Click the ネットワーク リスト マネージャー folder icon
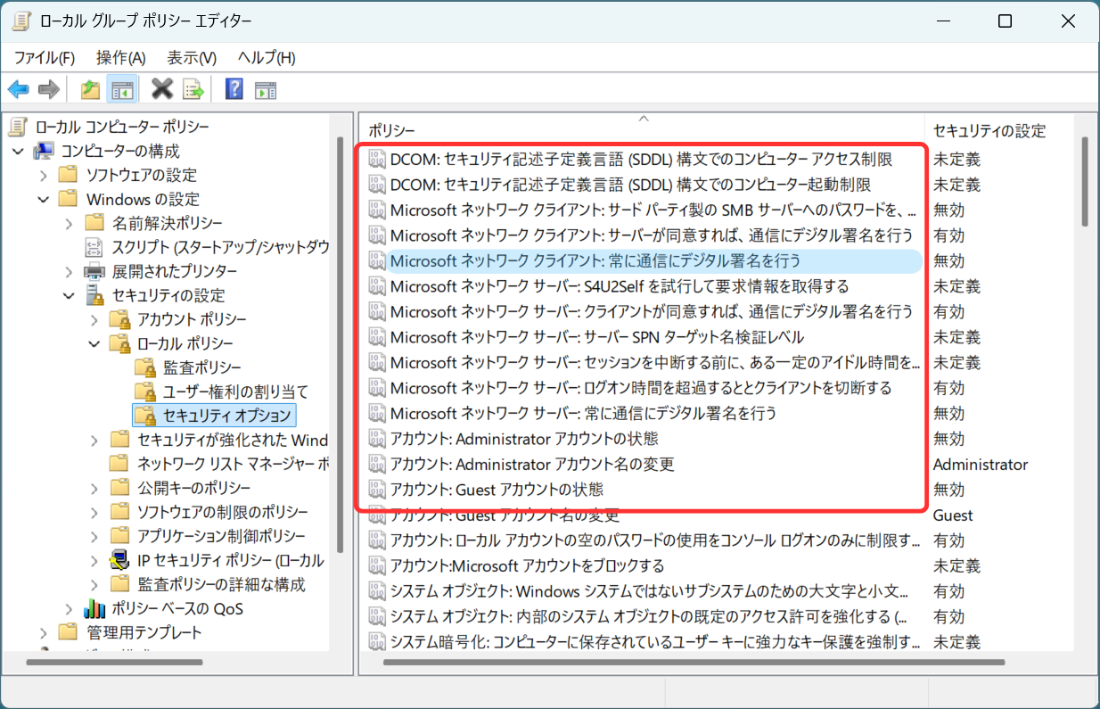The image size is (1100, 709). coord(119,464)
